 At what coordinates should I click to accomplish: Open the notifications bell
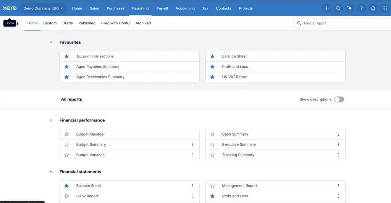point(373,8)
